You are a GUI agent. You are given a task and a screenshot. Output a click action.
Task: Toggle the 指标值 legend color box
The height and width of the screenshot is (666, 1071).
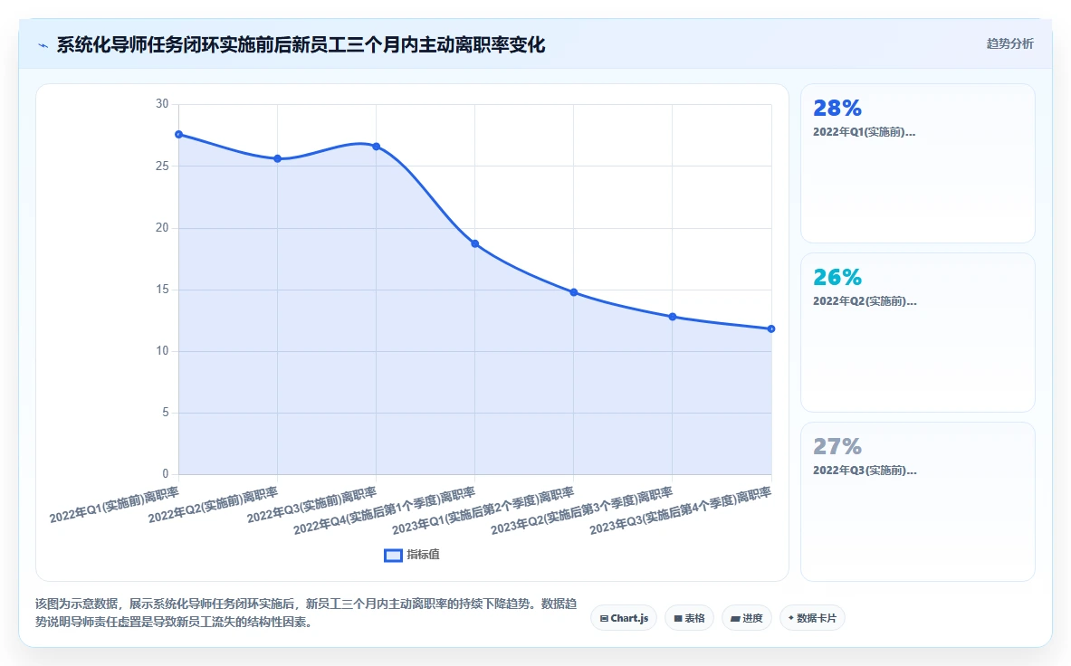393,555
